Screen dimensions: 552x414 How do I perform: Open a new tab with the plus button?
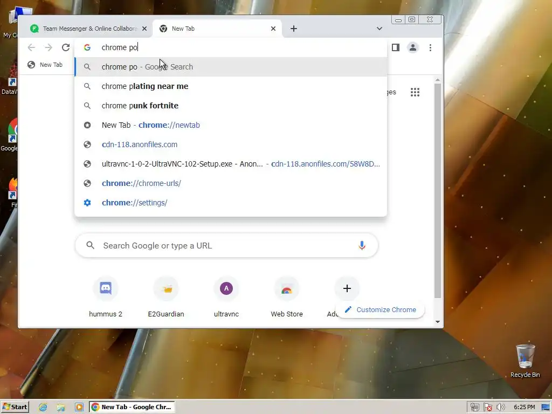coord(294,29)
